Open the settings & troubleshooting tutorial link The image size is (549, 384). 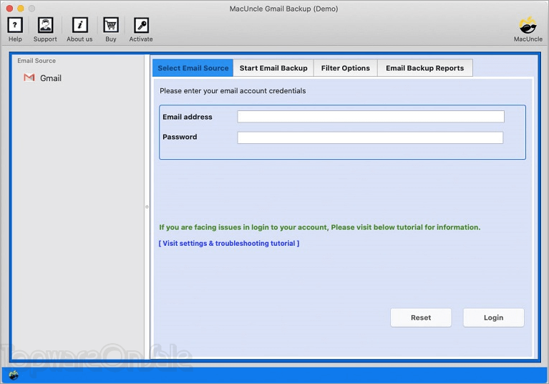(x=229, y=243)
